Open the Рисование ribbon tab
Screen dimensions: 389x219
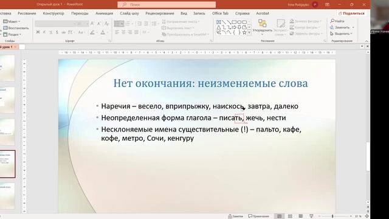[27, 13]
